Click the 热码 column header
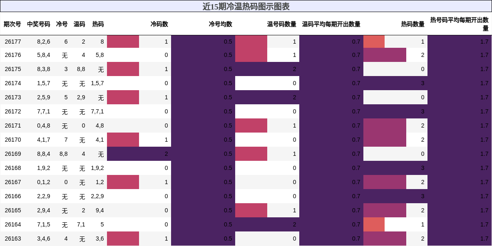Screen dimensions: 492x246 point(98,24)
